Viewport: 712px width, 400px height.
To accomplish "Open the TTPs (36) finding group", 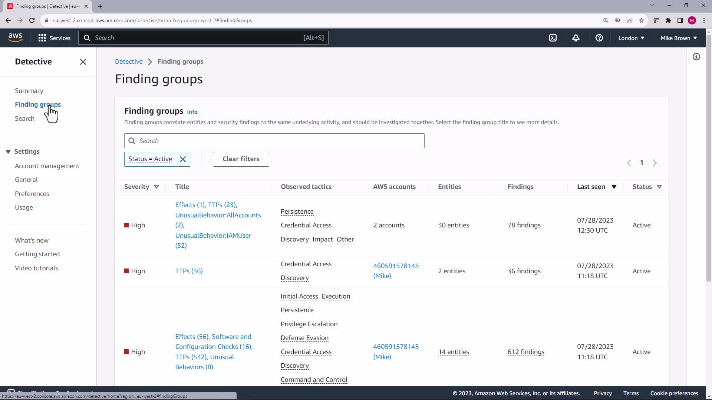I will (189, 271).
